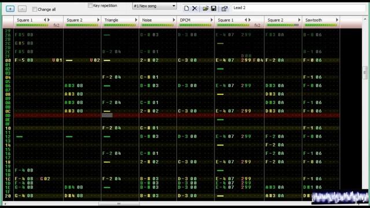
Task: Click the minus button near Change all
Action: pyautogui.click(x=22, y=9)
